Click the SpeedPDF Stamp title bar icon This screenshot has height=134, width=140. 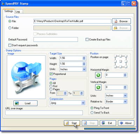click(3, 4)
